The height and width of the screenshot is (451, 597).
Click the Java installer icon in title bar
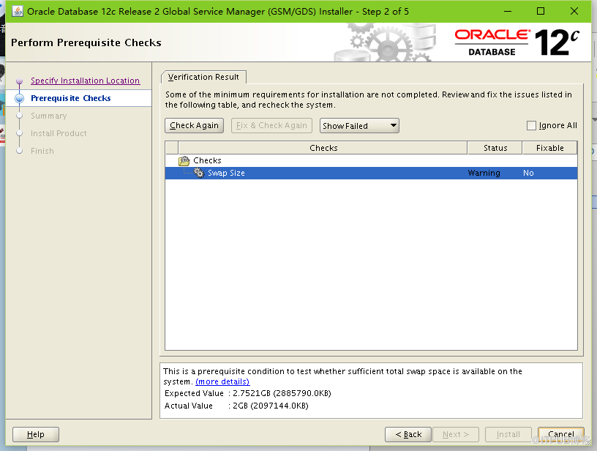point(17,12)
